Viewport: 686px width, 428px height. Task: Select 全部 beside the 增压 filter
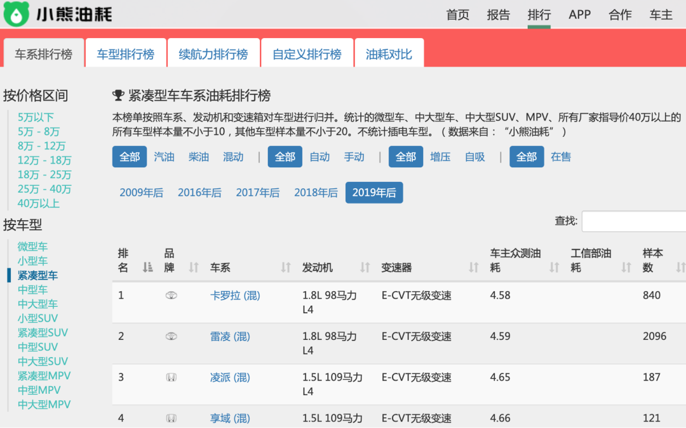pyautogui.click(x=405, y=157)
